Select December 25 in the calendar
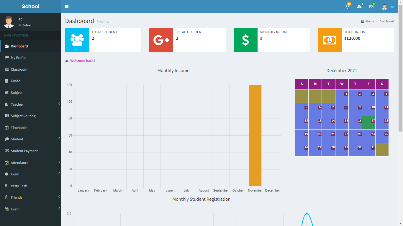The width and height of the screenshot is (403, 226). pyautogui.click(x=382, y=136)
